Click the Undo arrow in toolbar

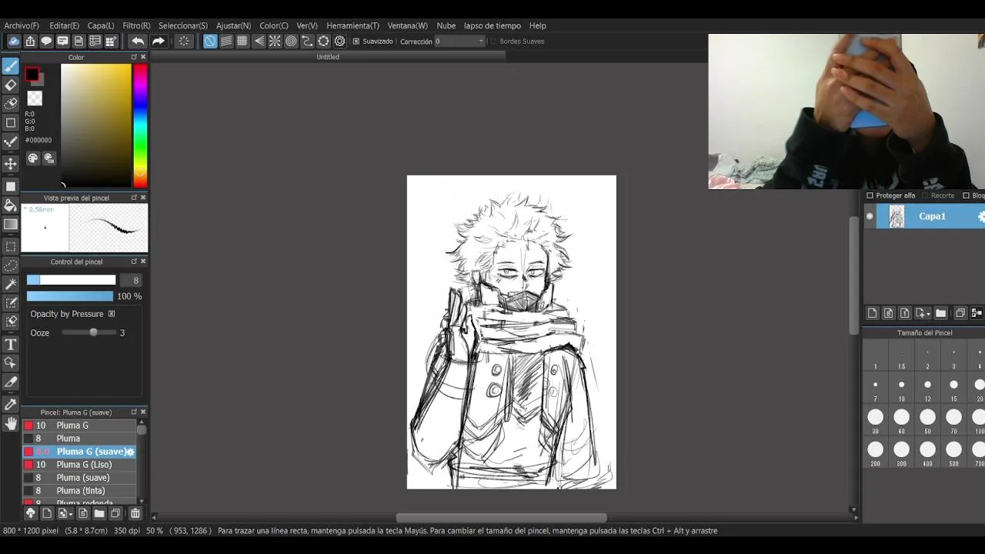click(x=138, y=42)
